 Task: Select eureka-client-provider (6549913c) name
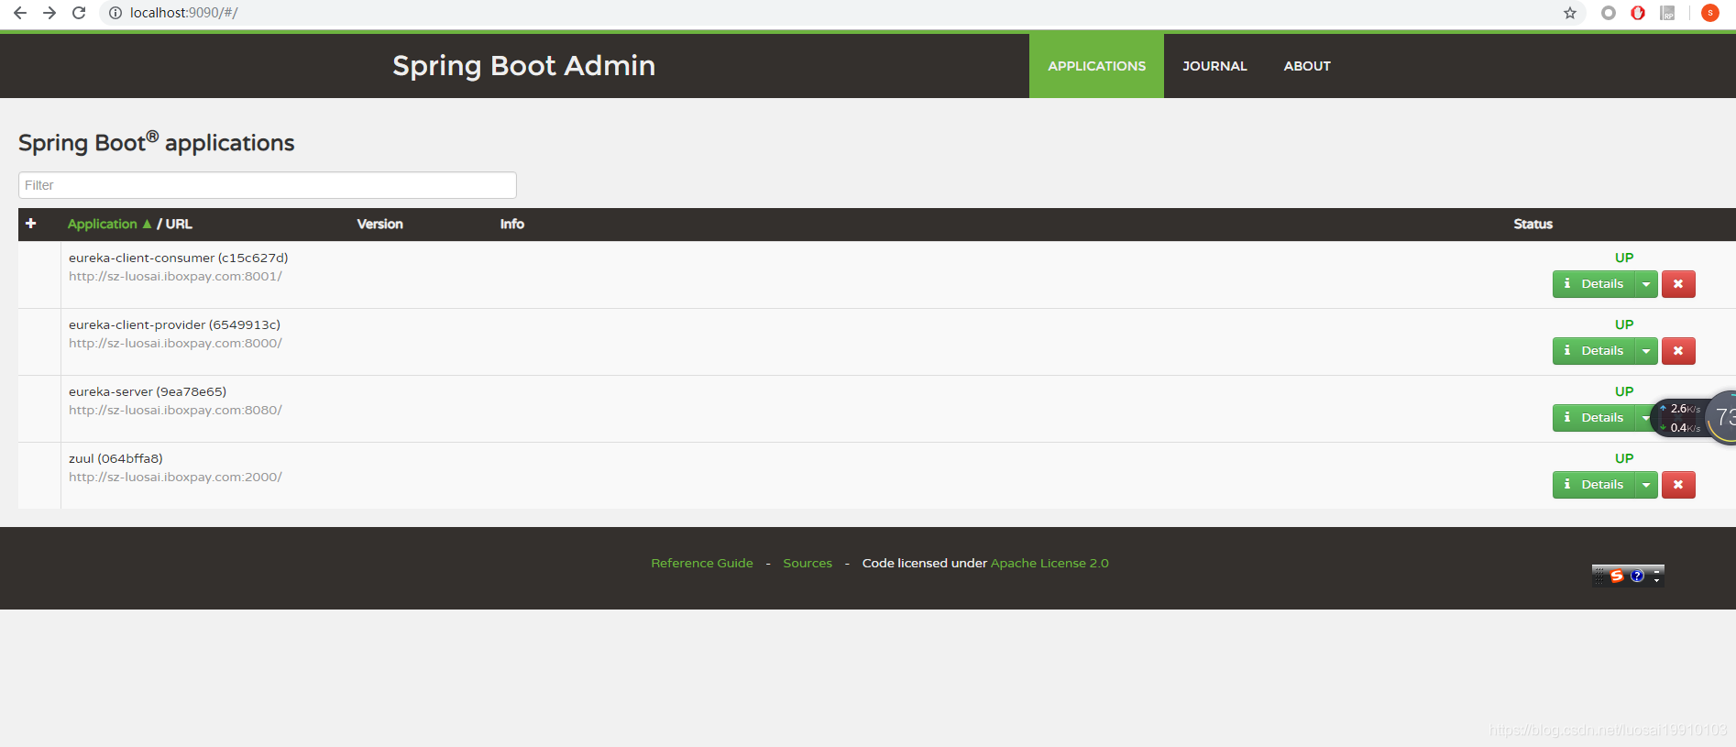(x=174, y=324)
